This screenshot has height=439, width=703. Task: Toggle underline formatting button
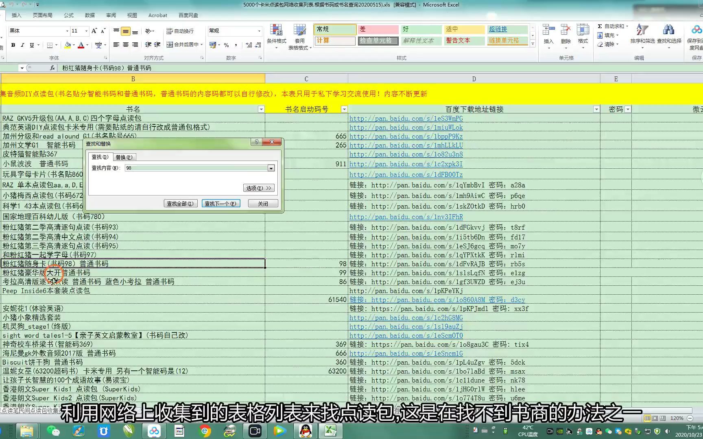[x=32, y=45]
